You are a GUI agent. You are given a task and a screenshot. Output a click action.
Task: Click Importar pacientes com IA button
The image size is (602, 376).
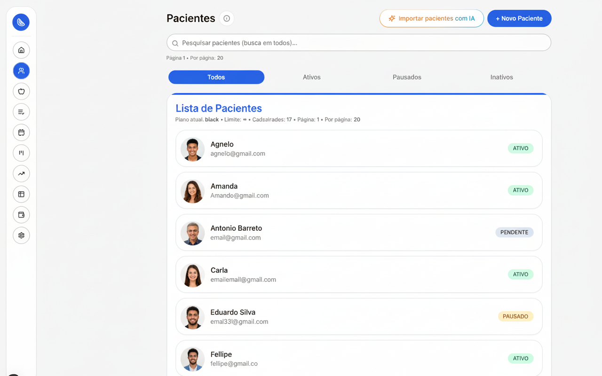[431, 18]
